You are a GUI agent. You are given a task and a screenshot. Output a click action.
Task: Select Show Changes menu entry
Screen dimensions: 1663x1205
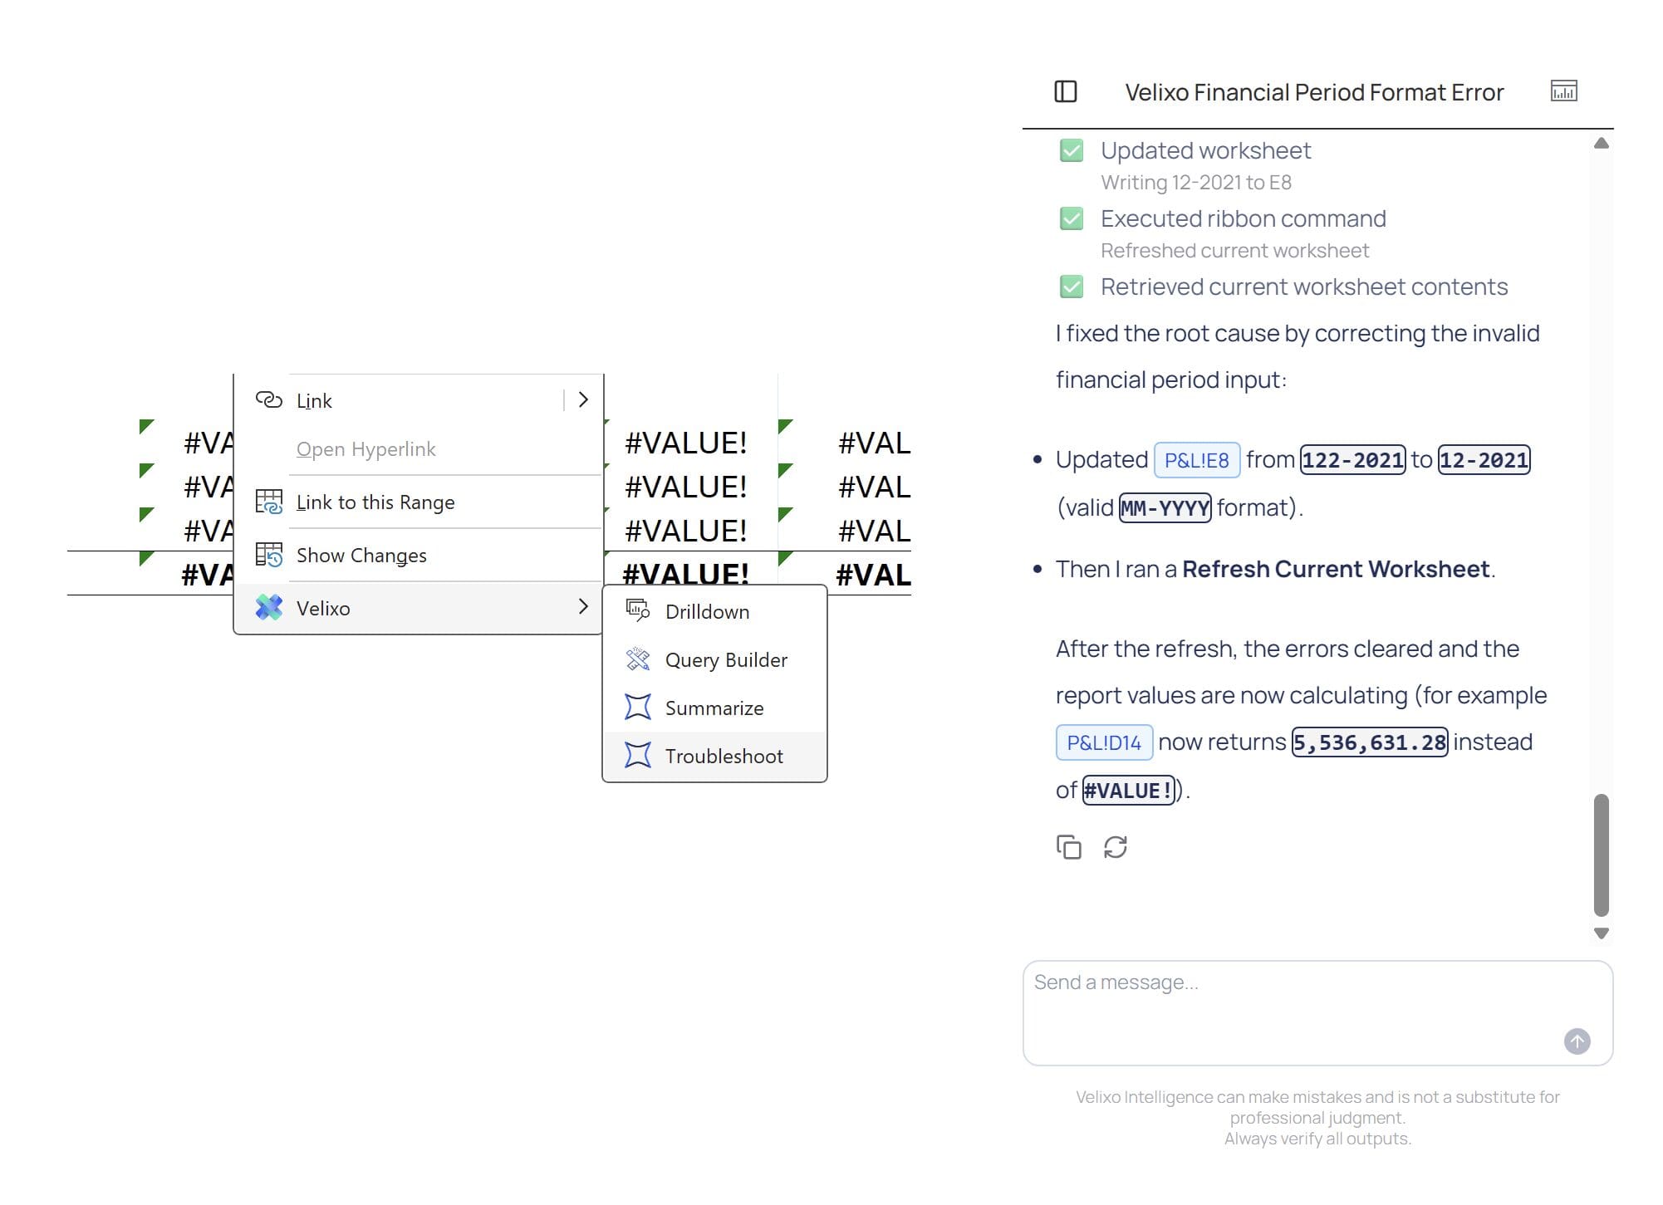(419, 555)
